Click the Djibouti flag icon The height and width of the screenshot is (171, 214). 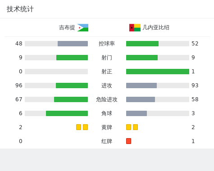click(x=83, y=27)
